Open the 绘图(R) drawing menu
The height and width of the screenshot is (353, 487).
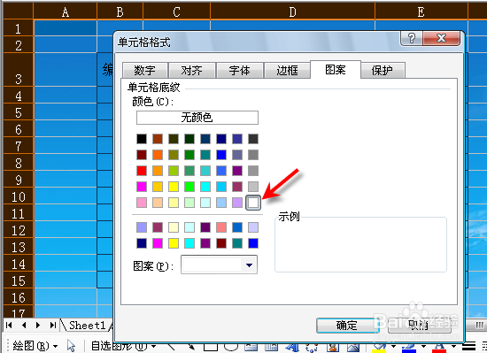pos(35,346)
